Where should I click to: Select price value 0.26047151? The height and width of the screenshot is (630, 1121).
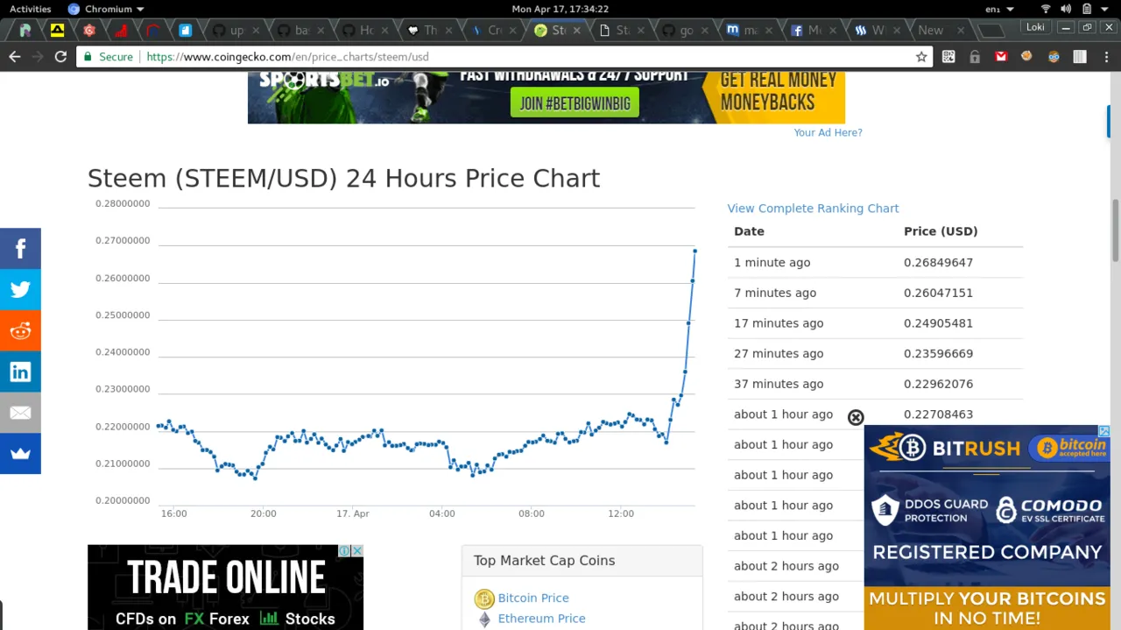(938, 293)
